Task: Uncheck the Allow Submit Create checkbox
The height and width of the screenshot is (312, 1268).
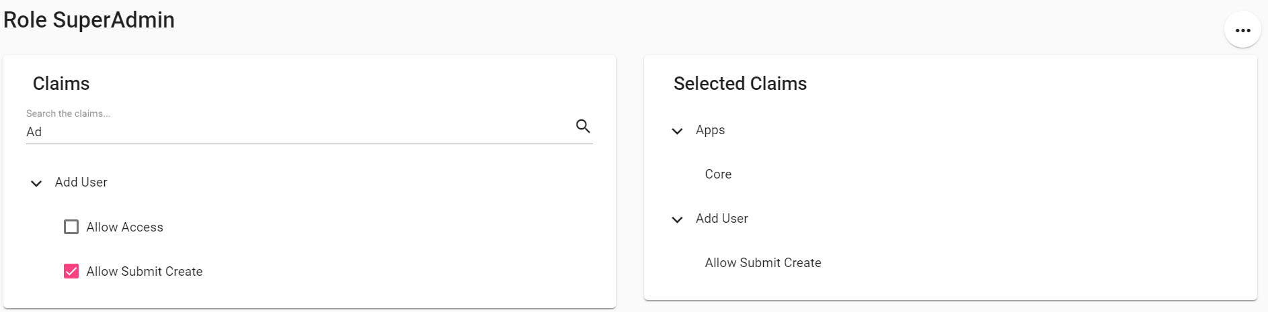Action: coord(71,271)
